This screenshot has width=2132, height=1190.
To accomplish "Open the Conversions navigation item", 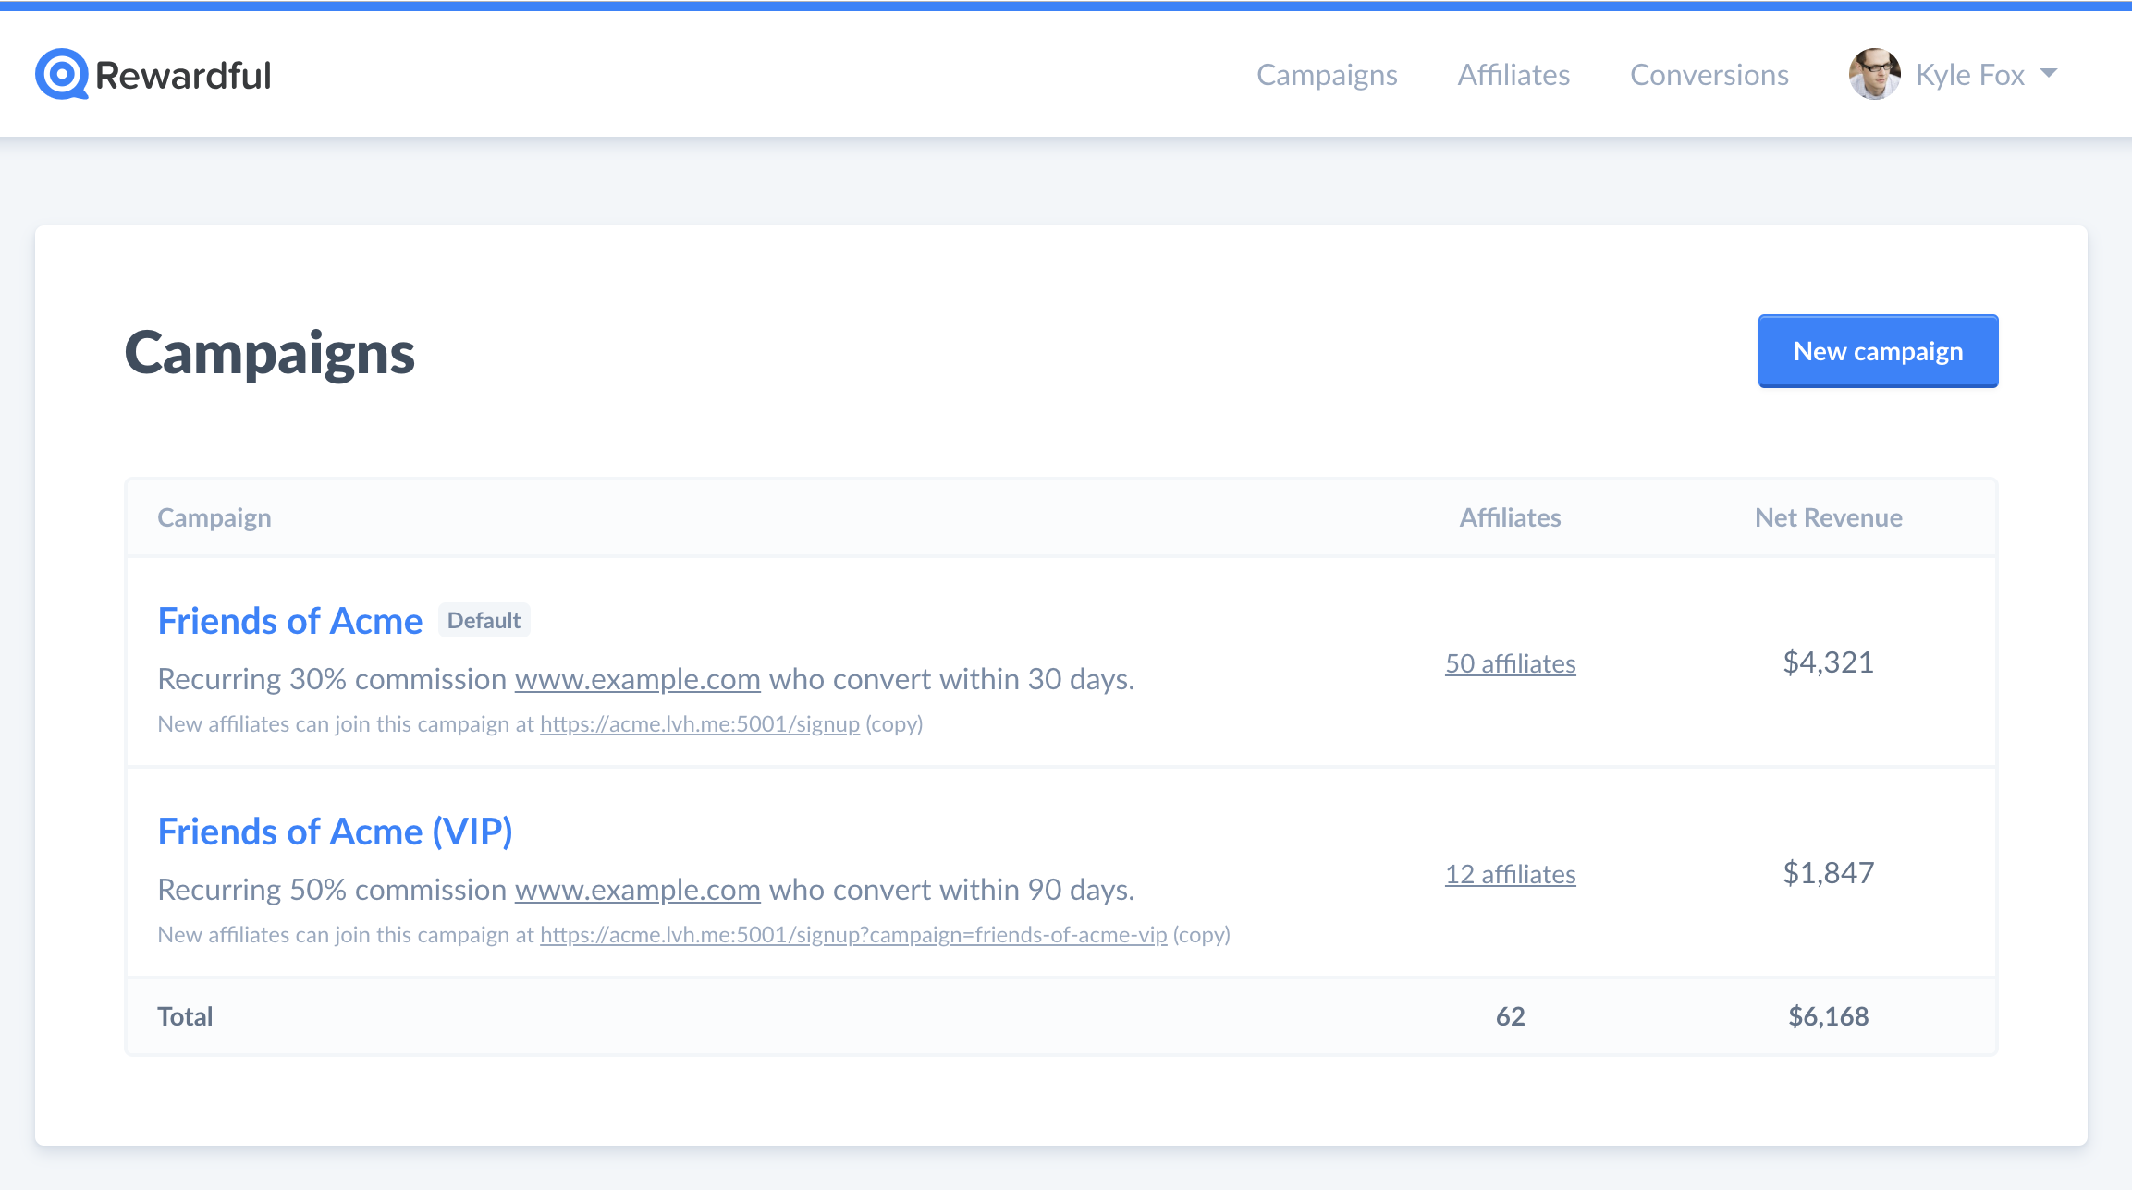I will click(1709, 74).
